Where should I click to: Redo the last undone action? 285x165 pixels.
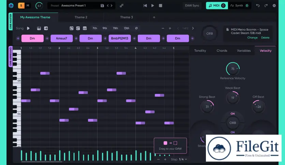click(x=266, y=5)
